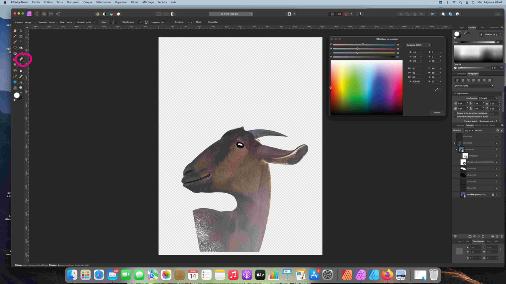Select the Hand (view) tool
The height and width of the screenshot is (284, 506).
[15, 30]
